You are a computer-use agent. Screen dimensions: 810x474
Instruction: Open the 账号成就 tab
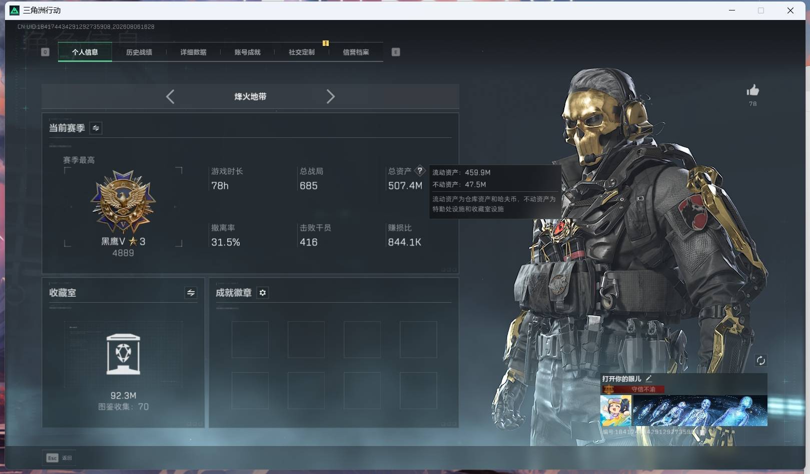point(247,52)
